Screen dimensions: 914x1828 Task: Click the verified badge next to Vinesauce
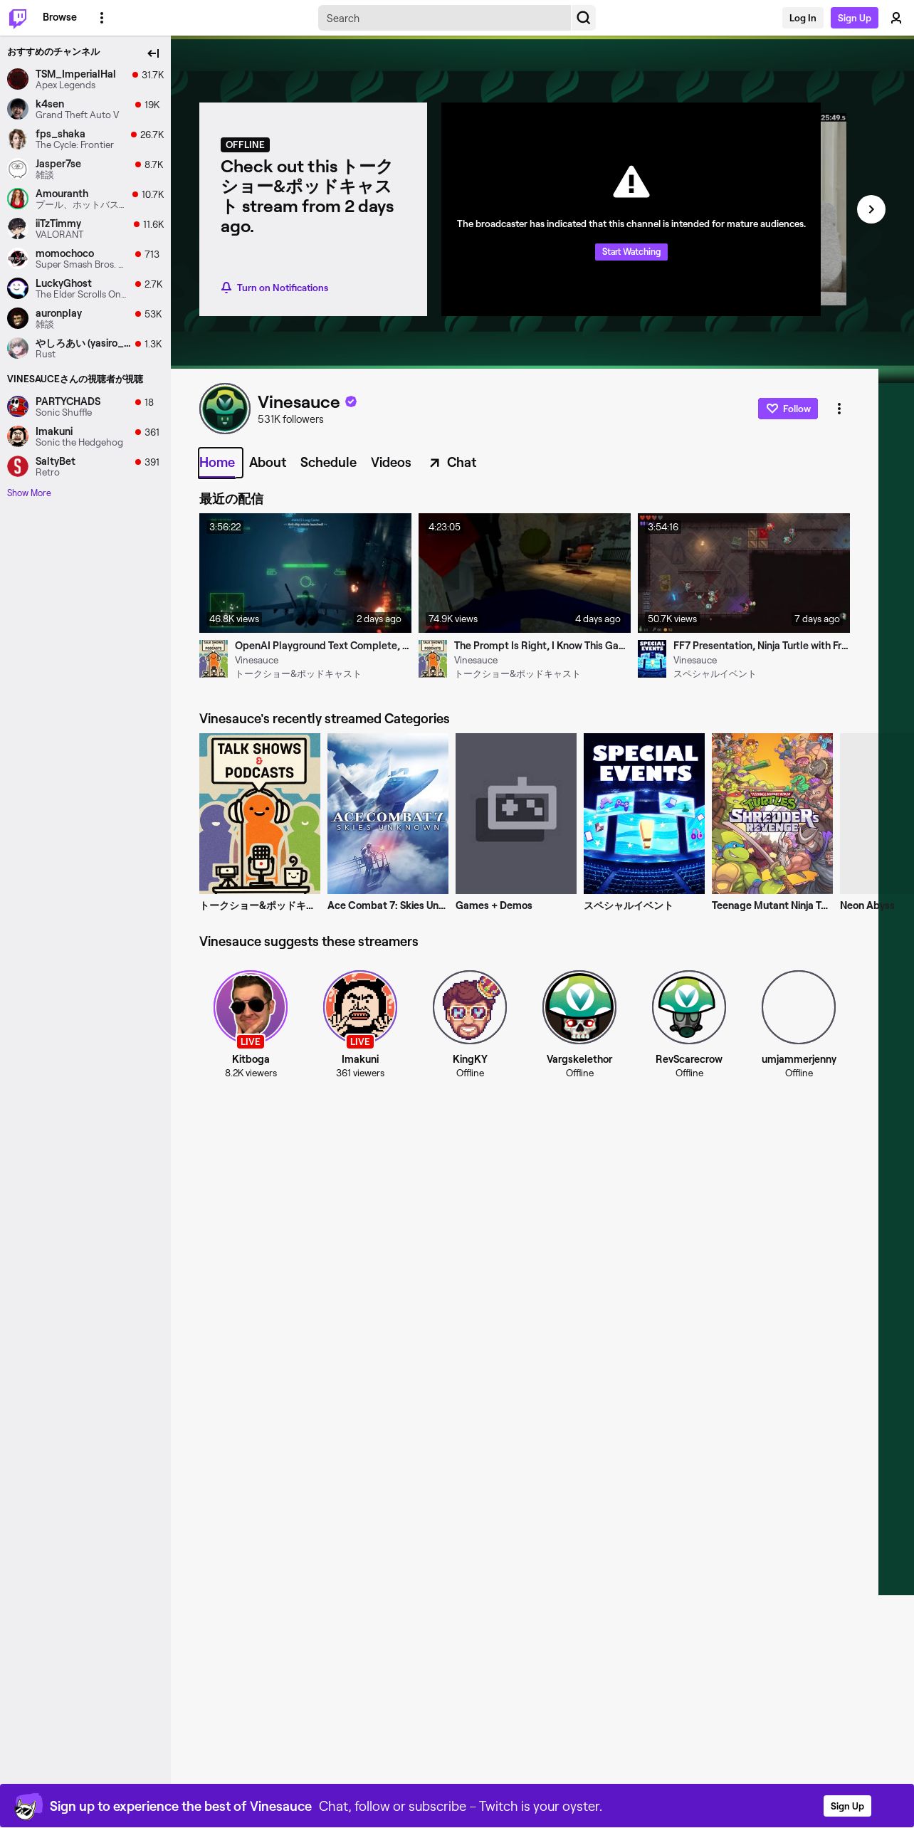pyautogui.click(x=351, y=401)
